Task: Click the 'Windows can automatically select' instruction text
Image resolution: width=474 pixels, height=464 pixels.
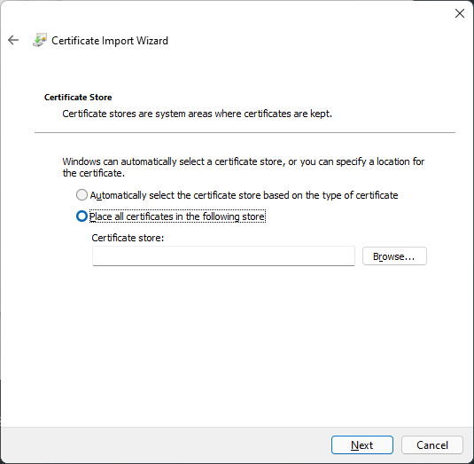Action: [244, 161]
